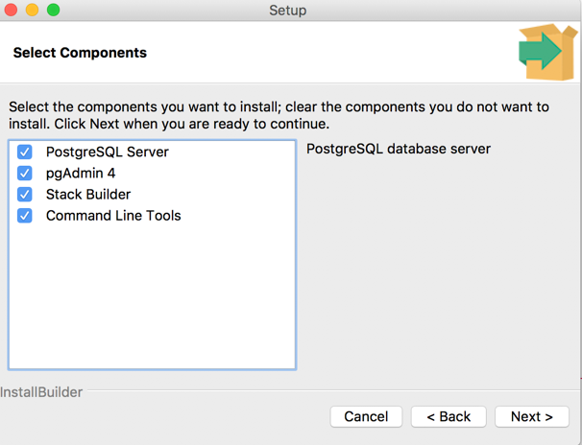Click the Select Components heading
Image resolution: width=582 pixels, height=445 pixels.
point(80,53)
